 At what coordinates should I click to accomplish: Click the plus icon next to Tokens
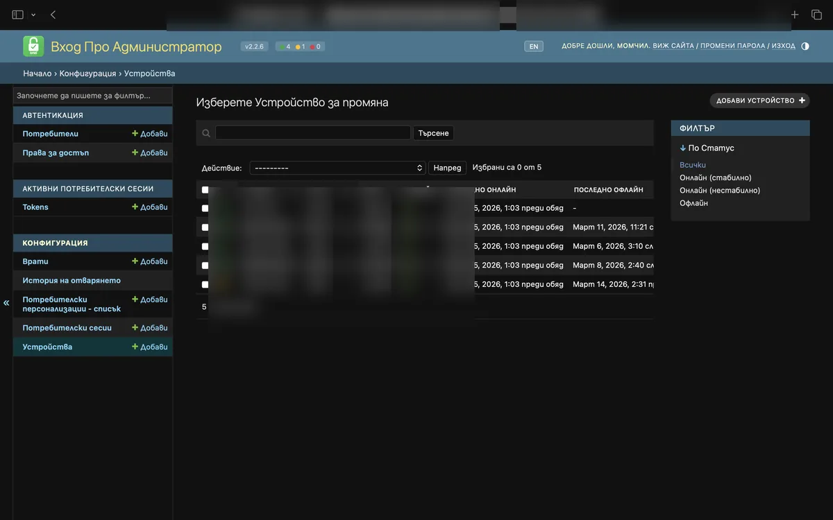point(135,207)
